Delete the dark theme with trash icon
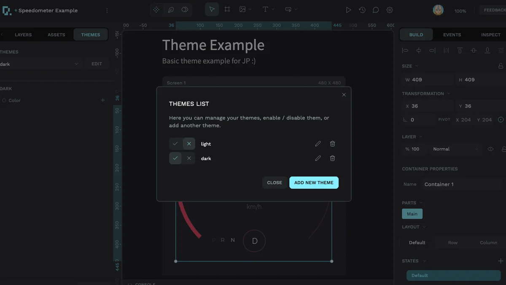The image size is (506, 285). click(332, 158)
